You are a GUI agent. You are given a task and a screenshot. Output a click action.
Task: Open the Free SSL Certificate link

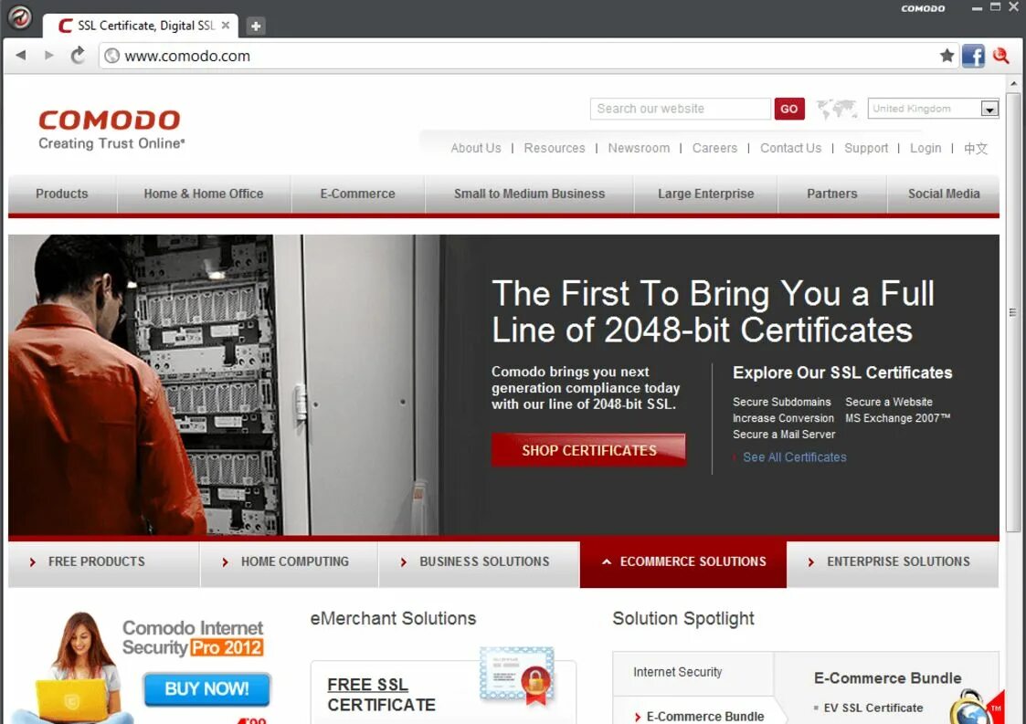382,695
